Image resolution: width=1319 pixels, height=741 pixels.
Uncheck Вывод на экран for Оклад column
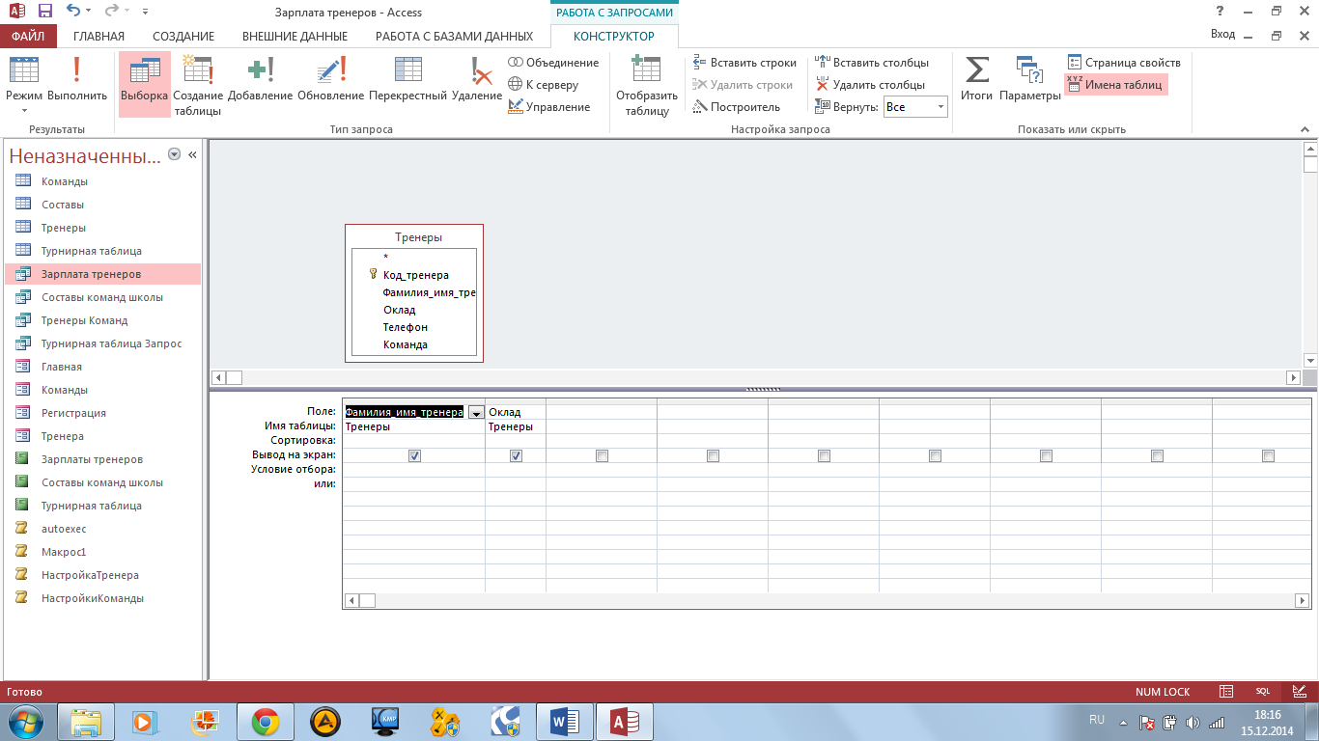517,454
